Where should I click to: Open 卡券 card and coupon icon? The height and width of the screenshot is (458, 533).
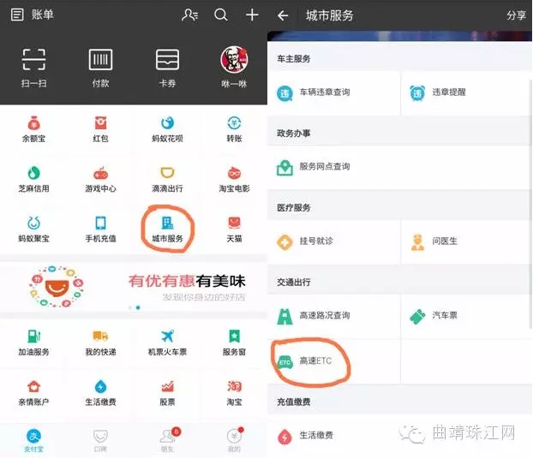(167, 60)
